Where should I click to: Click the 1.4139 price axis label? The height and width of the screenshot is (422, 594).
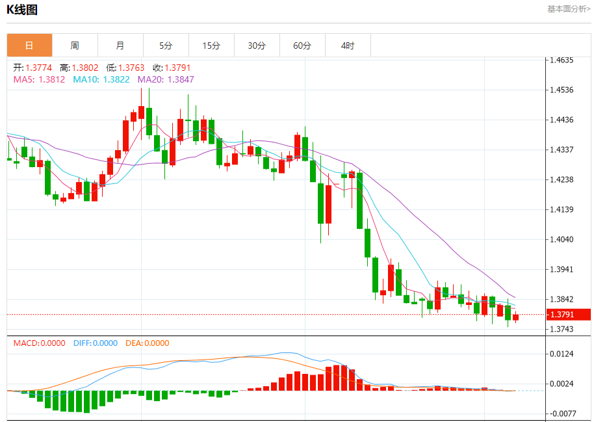pos(562,209)
